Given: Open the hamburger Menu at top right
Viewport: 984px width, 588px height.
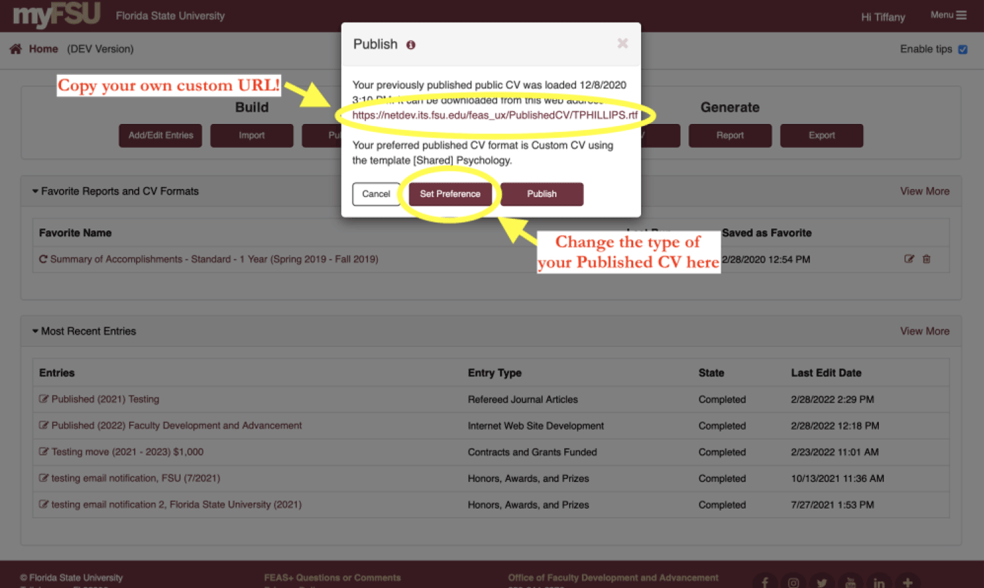Looking at the screenshot, I should 962,14.
